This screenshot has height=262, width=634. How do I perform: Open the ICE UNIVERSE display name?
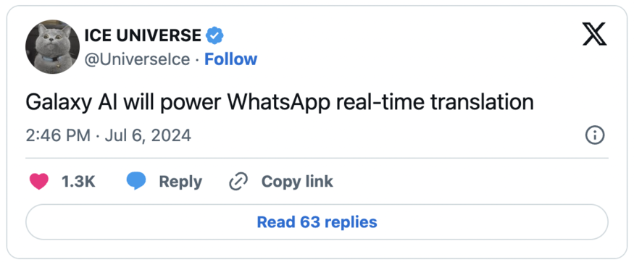(x=143, y=36)
